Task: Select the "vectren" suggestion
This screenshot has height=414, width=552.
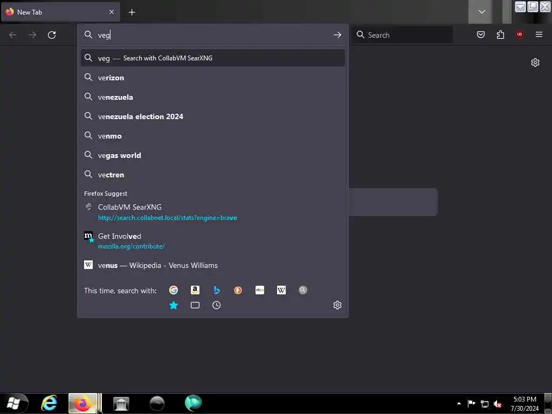Action: [213, 175]
